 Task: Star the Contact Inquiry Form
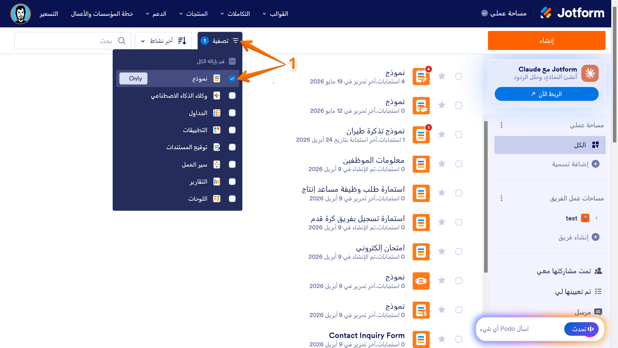442,339
